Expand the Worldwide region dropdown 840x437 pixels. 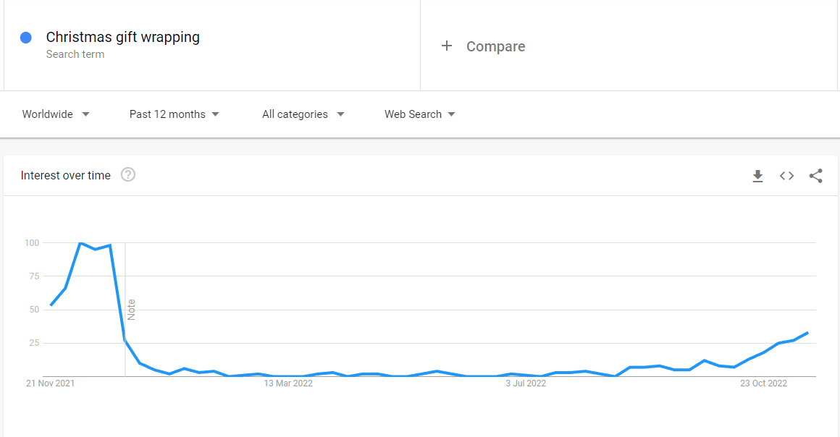point(56,114)
